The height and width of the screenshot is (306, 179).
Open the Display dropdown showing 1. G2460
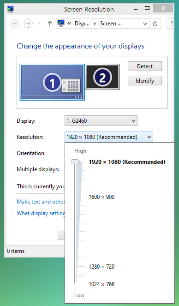click(101, 121)
